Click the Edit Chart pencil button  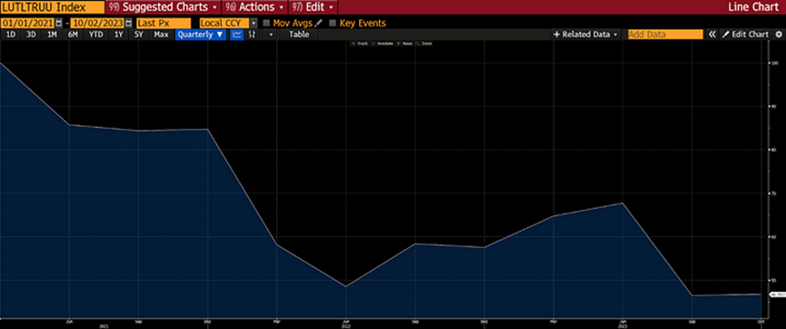click(x=745, y=35)
